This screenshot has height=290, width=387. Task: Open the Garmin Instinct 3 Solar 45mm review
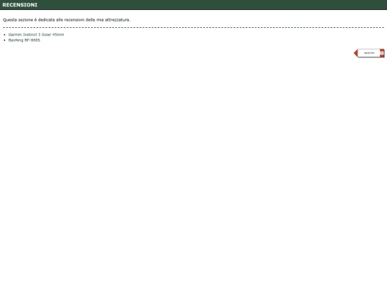[36, 34]
